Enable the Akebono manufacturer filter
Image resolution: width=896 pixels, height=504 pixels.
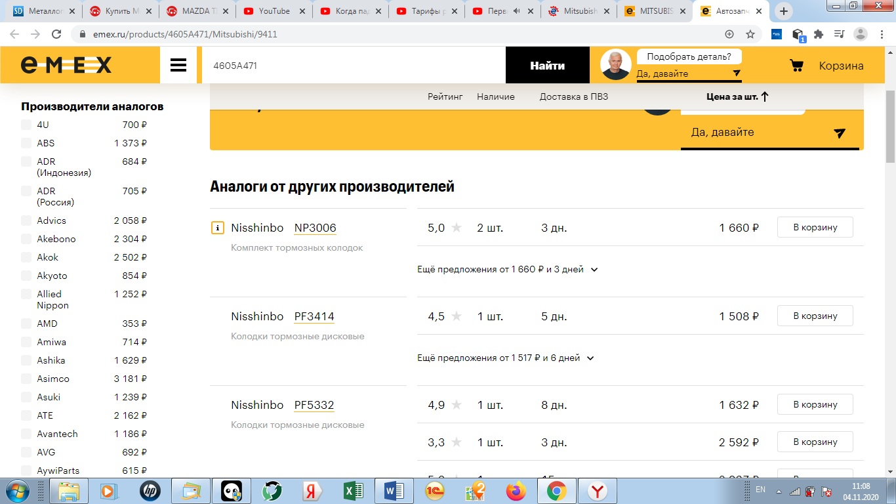click(x=26, y=239)
